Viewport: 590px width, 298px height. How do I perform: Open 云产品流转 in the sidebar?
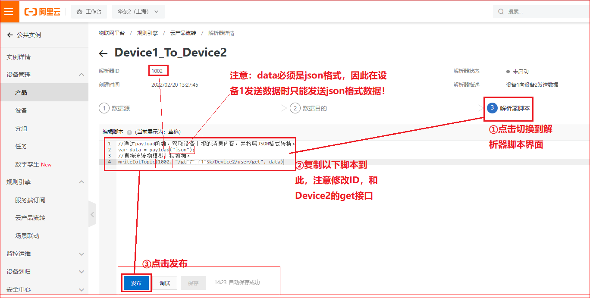(x=30, y=218)
